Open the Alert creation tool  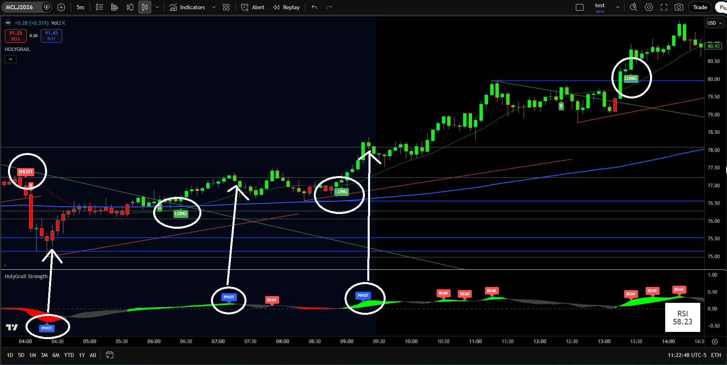coord(253,7)
